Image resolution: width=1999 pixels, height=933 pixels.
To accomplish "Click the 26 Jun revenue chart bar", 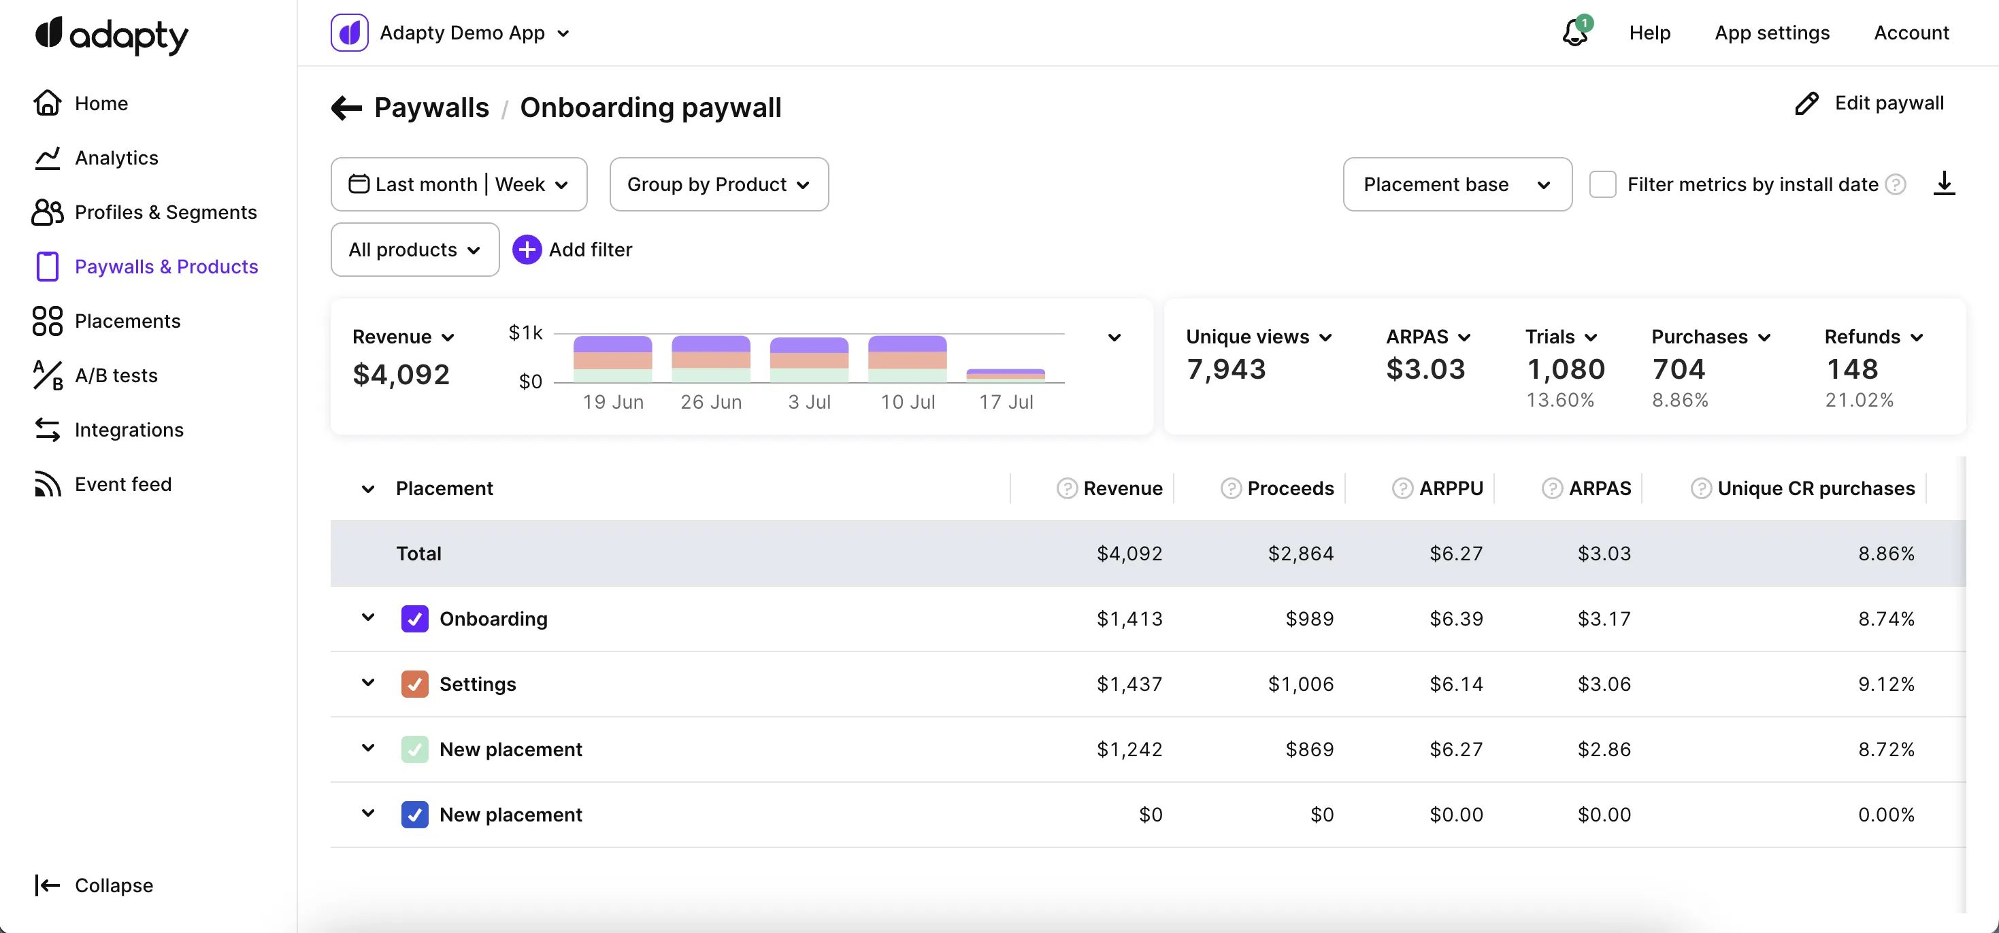I will (711, 359).
